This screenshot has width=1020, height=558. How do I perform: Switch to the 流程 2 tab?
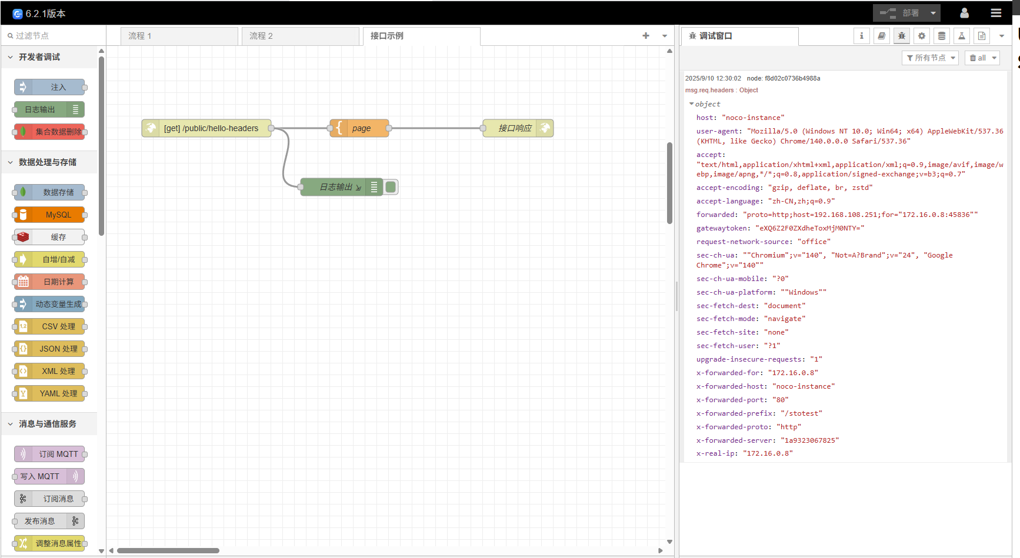coord(261,36)
